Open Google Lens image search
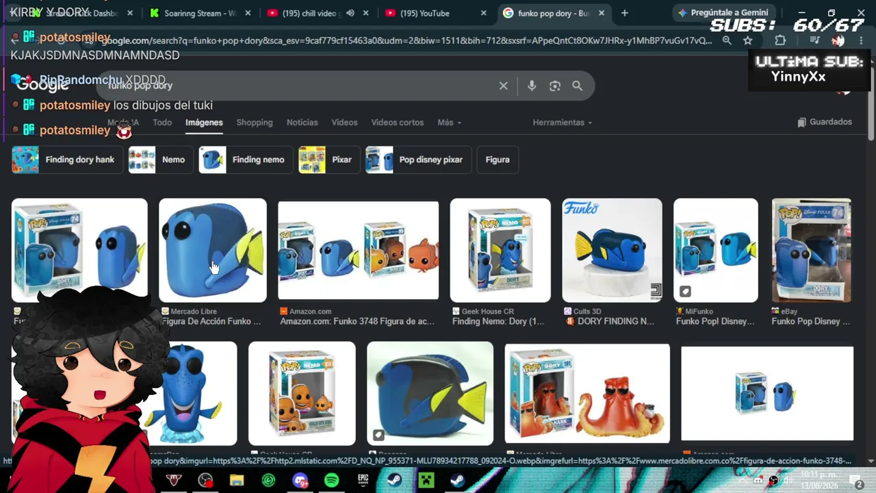876x493 pixels. 555,86
